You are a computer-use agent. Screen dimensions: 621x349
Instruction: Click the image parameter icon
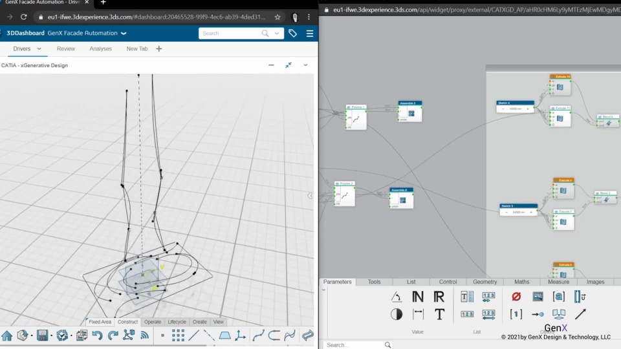click(x=538, y=297)
